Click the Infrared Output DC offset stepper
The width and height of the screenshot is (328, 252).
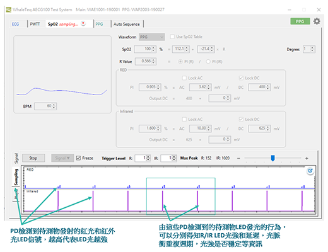click(x=228, y=139)
